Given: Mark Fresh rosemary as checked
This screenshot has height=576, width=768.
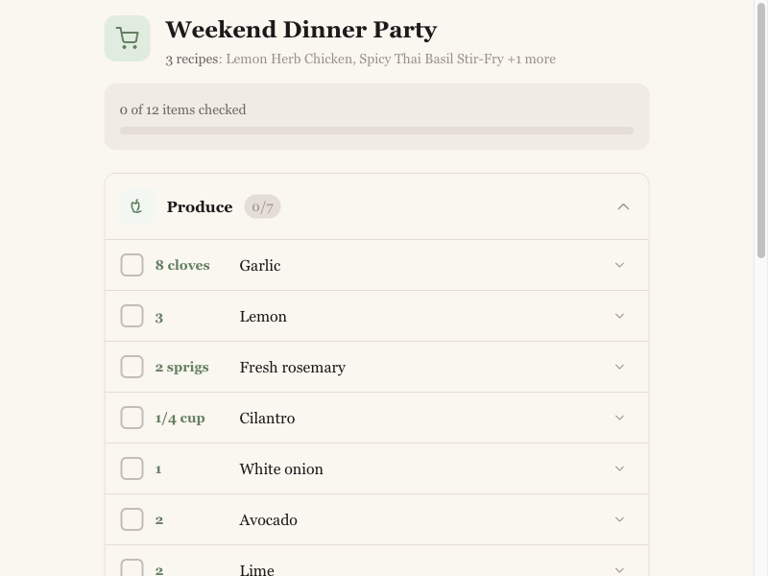Looking at the screenshot, I should pos(132,367).
